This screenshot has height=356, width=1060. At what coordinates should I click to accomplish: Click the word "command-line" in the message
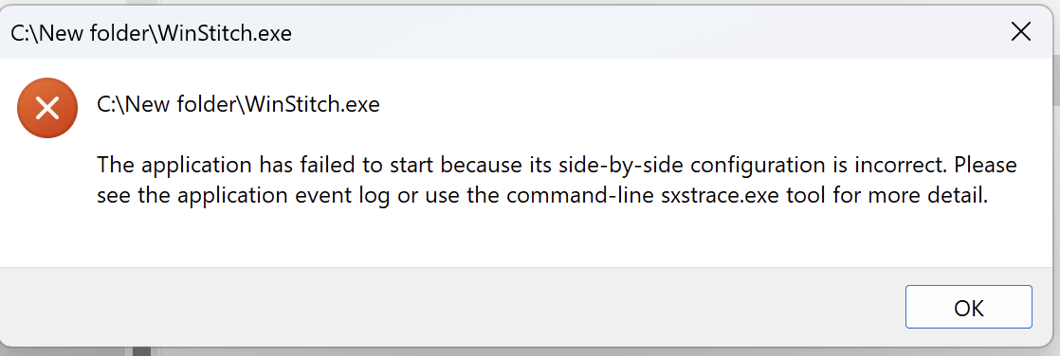click(587, 197)
